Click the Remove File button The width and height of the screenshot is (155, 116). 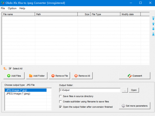(x=59, y=76)
